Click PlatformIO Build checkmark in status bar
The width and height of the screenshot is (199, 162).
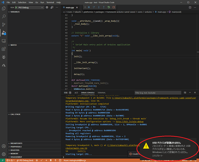41,160
